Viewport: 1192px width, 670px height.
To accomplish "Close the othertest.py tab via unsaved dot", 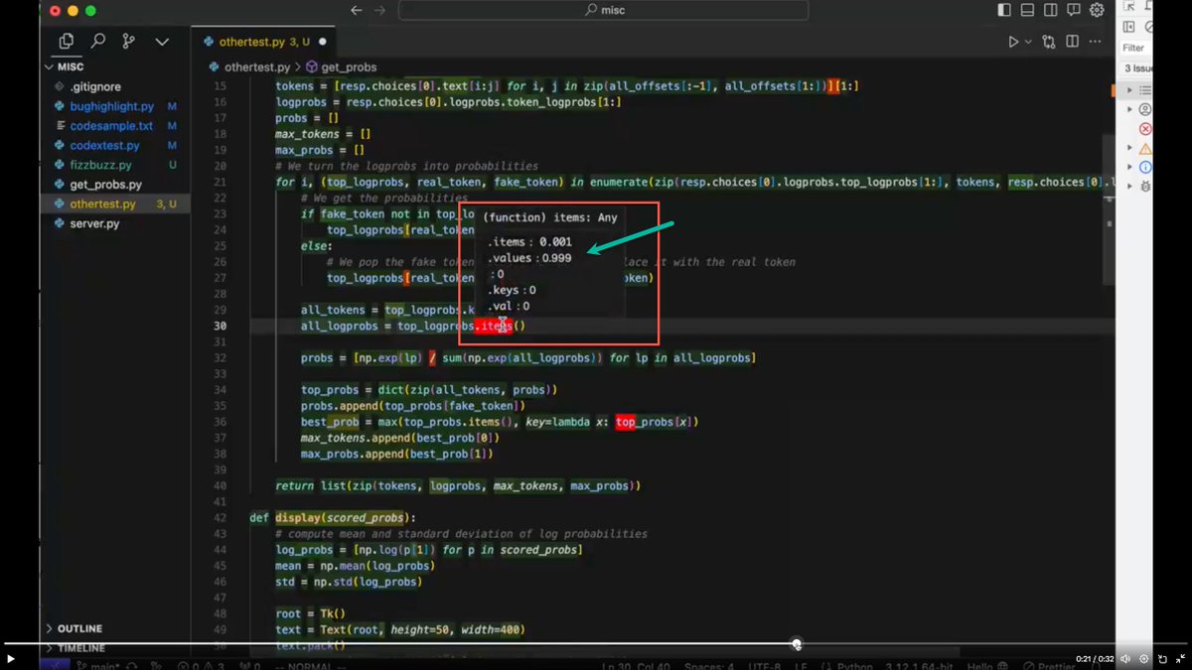I will click(323, 42).
